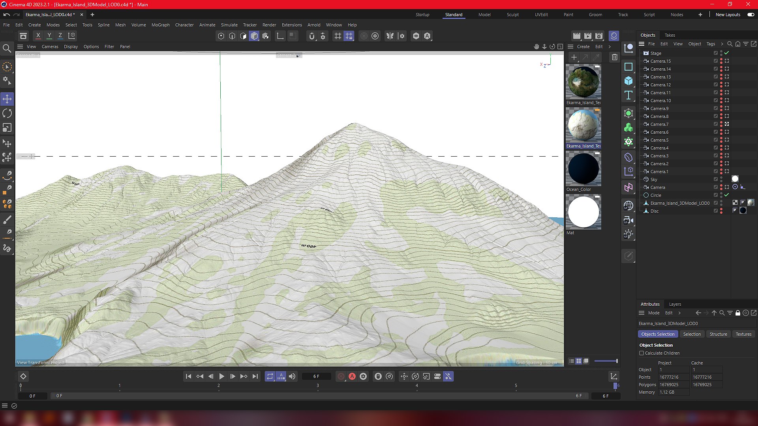Open Render Settings clapperboard with gear
The width and height of the screenshot is (758, 426).
pos(599,36)
